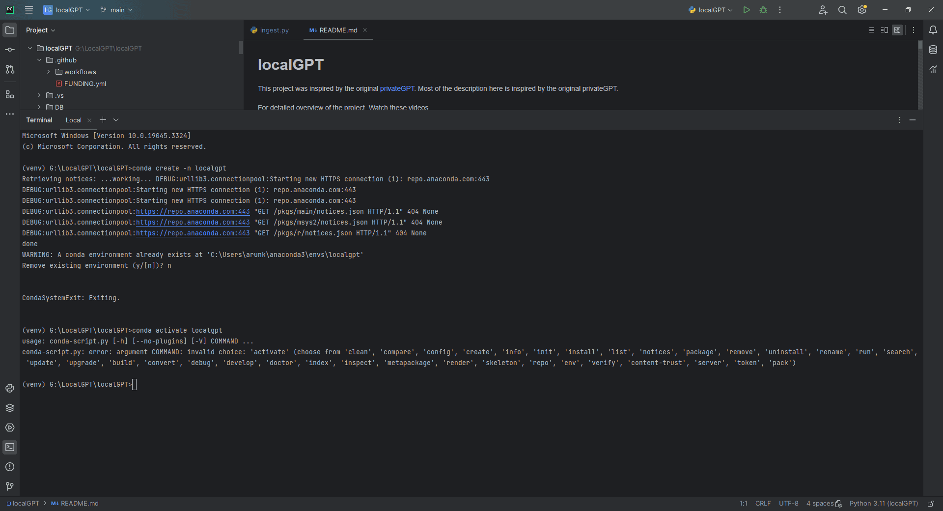Open the Problems tool window
The width and height of the screenshot is (943, 511).
point(10,467)
